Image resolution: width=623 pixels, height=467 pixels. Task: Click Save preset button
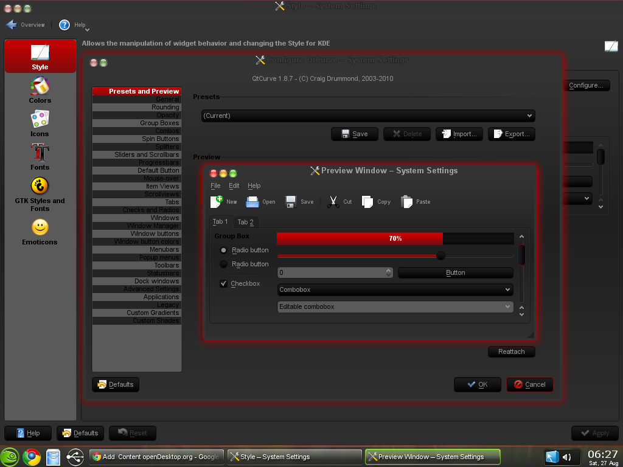(355, 134)
